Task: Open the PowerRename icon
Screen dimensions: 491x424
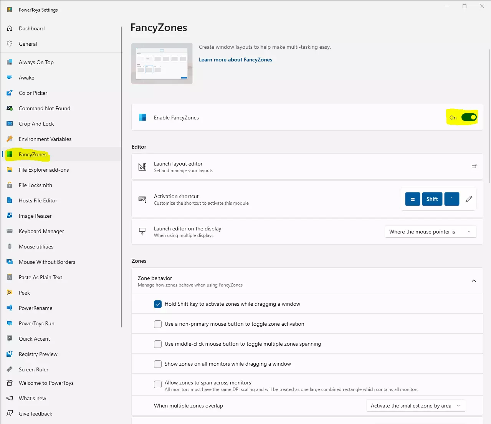Action: [10, 308]
